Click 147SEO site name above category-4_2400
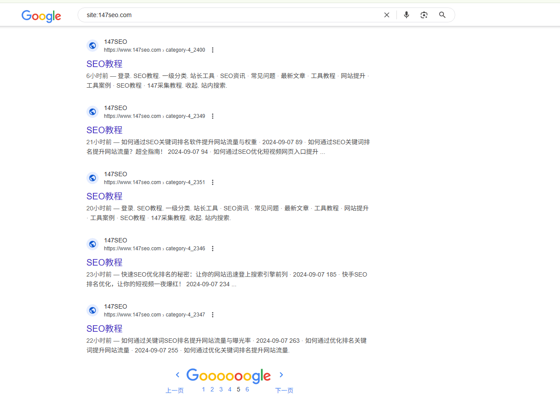560x398 pixels. pos(115,42)
